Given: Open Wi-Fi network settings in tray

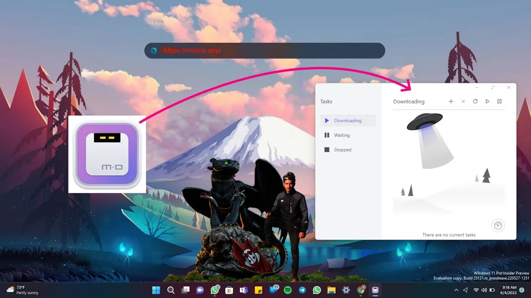Looking at the screenshot, I should point(476,290).
